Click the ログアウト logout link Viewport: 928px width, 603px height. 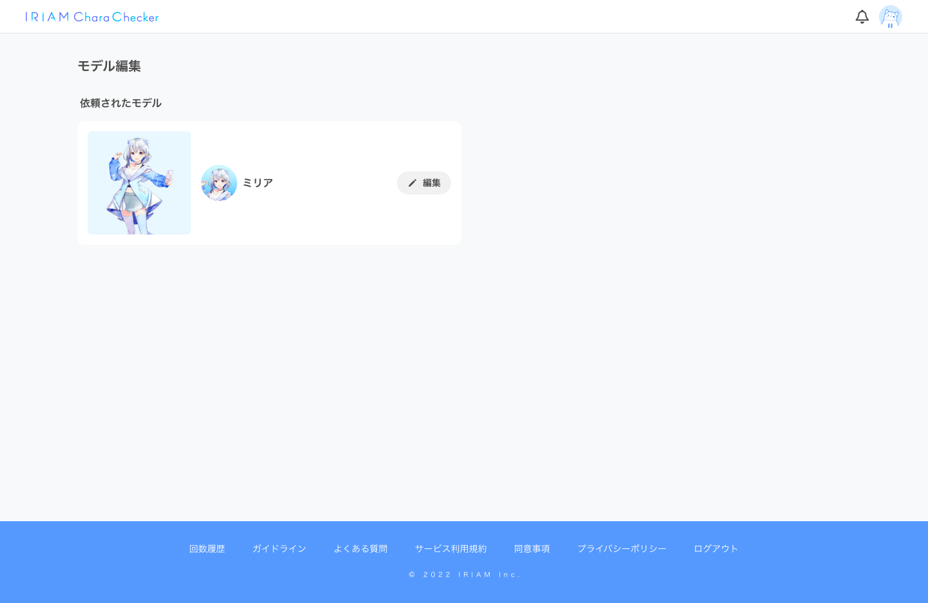pyautogui.click(x=716, y=549)
